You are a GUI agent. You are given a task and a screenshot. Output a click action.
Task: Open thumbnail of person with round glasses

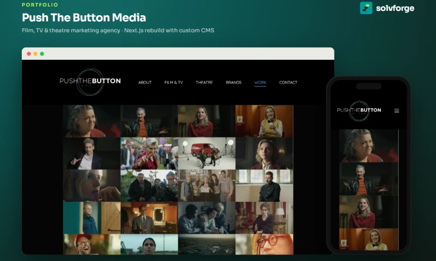(x=264, y=244)
